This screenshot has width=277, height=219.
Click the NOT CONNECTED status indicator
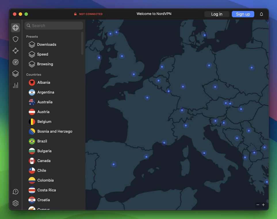tap(88, 14)
